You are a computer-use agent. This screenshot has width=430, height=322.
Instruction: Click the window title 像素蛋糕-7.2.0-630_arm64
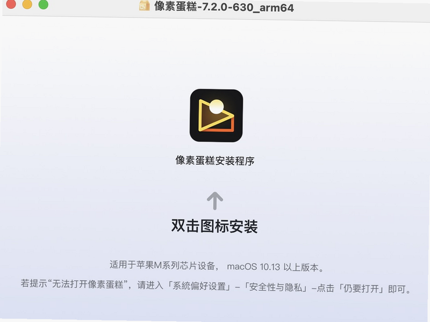click(x=224, y=7)
